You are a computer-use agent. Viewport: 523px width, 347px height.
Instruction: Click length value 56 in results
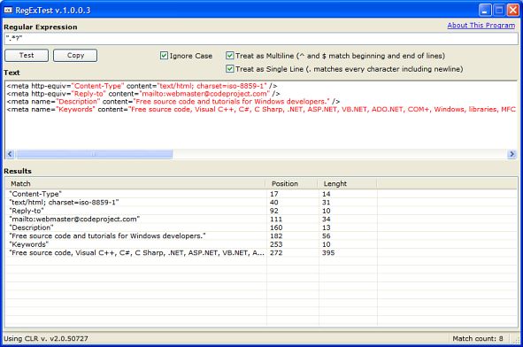(x=327, y=235)
